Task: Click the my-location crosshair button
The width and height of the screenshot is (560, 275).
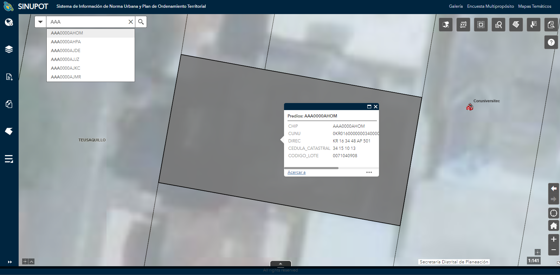Action: pyautogui.click(x=554, y=213)
